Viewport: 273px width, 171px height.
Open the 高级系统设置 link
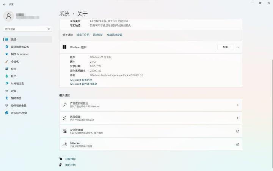115,35
